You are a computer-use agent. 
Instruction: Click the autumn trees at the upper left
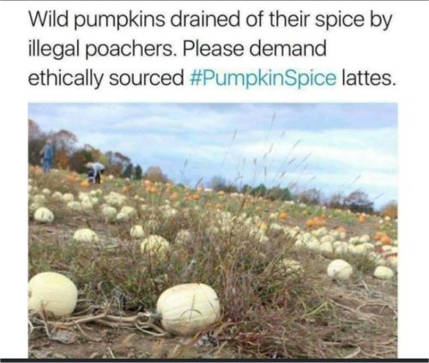(60, 148)
